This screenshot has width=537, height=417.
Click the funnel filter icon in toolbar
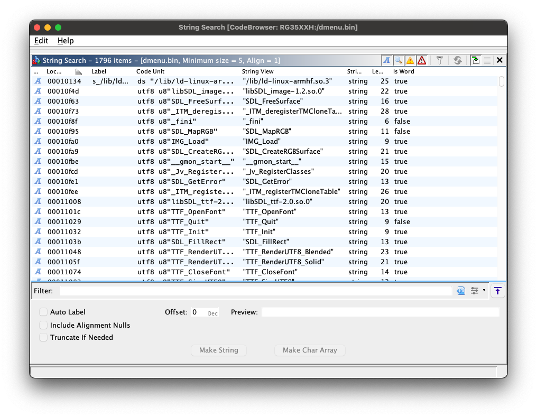pos(440,61)
